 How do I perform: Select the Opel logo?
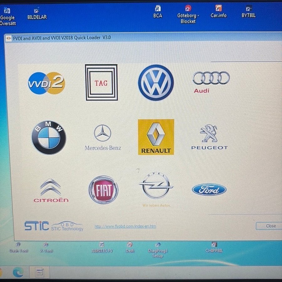(156, 187)
